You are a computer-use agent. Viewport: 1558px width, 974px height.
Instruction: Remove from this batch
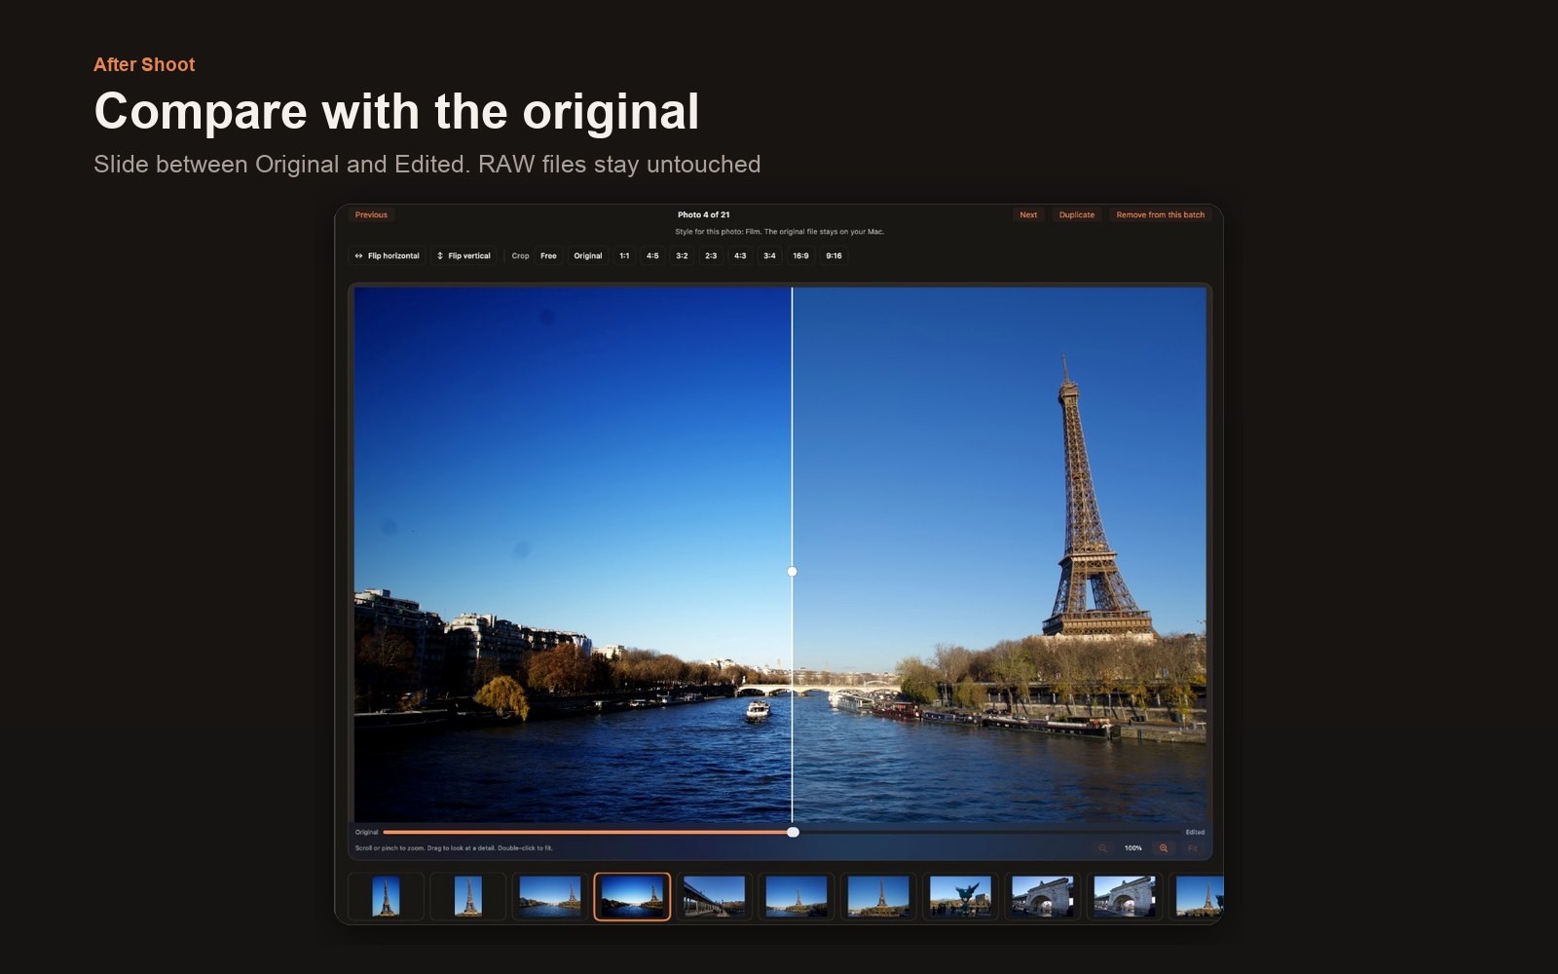pos(1161,214)
